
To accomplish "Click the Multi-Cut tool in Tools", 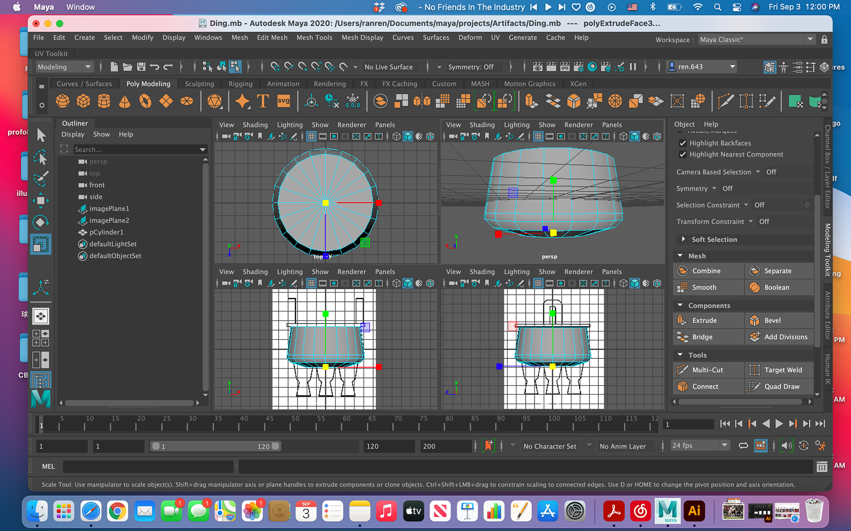I will point(708,370).
